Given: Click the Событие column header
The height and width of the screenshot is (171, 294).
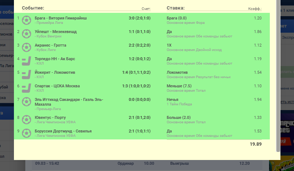Looking at the screenshot, I should click(x=33, y=8).
